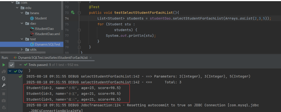The height and width of the screenshot is (112, 281).
Task: Fold method at line 73 gutter marker
Action: click(x=79, y=13)
